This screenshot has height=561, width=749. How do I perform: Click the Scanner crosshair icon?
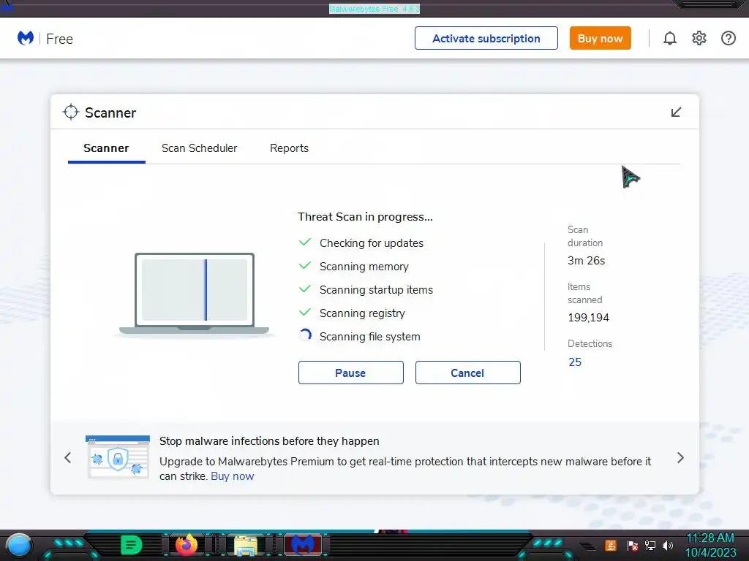pos(71,112)
